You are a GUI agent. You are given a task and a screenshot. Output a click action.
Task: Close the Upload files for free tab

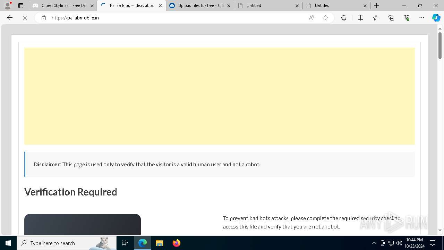pyautogui.click(x=229, y=6)
